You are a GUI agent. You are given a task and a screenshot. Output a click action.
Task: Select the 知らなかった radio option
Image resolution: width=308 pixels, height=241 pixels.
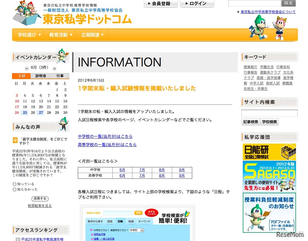[14, 189]
